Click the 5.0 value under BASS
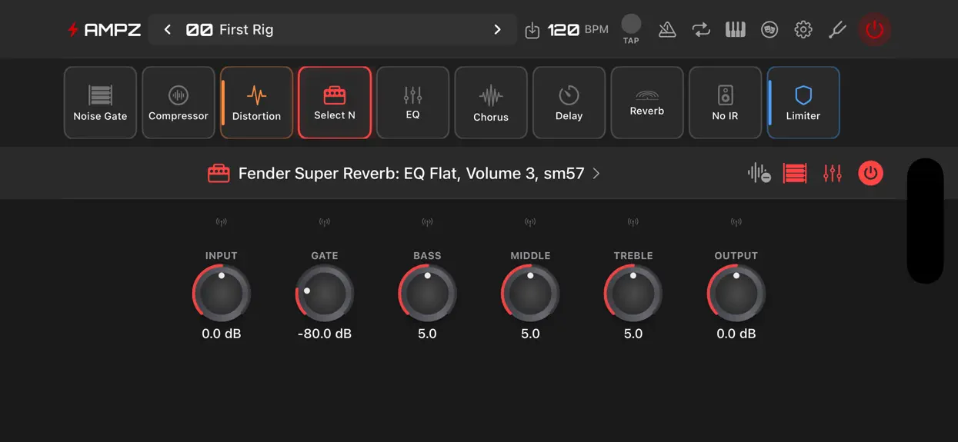The image size is (958, 442). 427,334
